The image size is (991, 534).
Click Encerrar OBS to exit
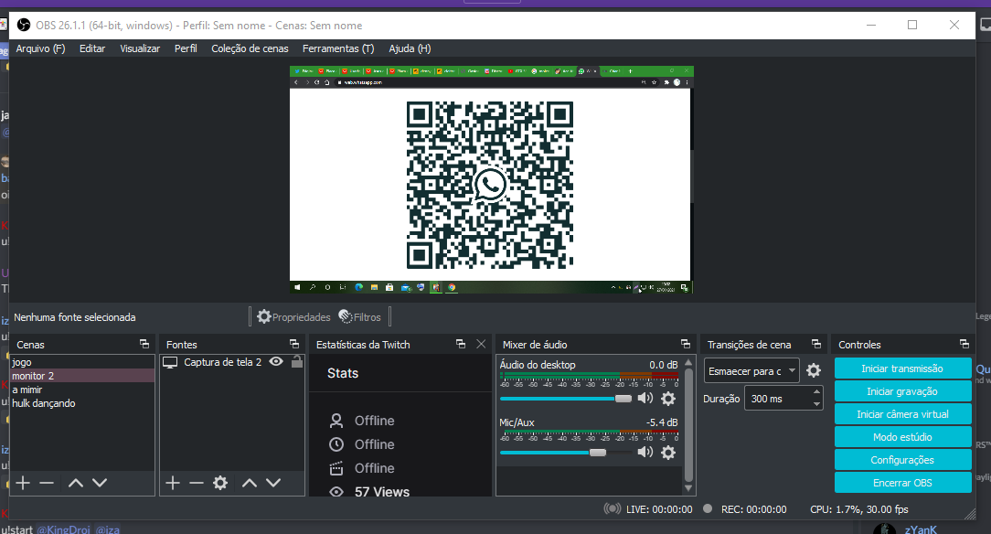tap(902, 482)
